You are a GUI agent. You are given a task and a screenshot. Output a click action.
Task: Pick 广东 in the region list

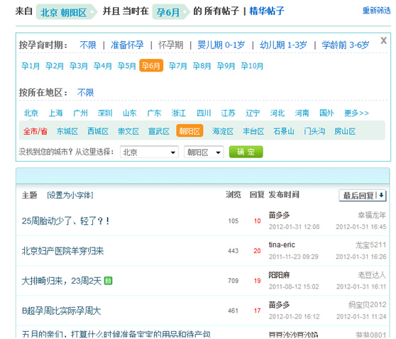[x=154, y=113]
